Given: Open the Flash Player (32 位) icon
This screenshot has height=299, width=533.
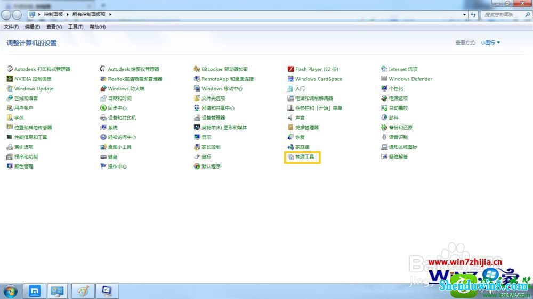Looking at the screenshot, I should point(290,69).
